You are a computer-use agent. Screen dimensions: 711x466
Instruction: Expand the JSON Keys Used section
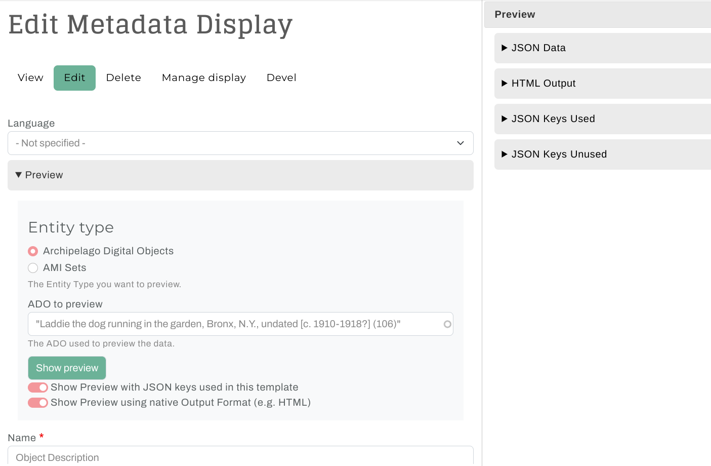pyautogui.click(x=553, y=119)
